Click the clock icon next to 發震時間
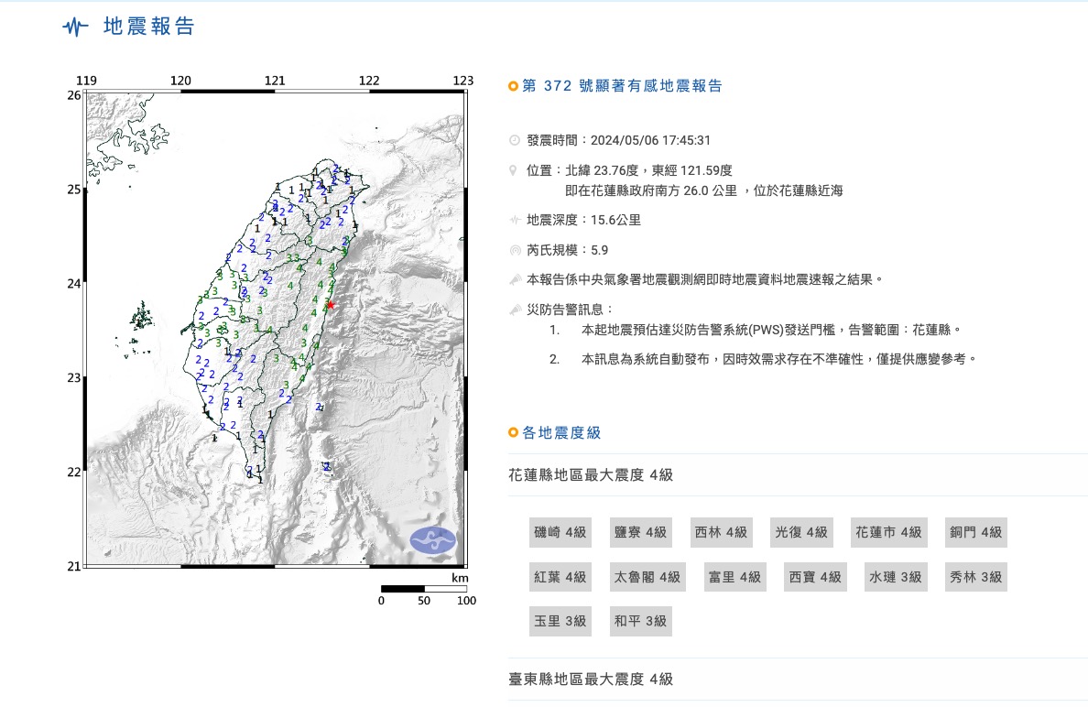 [x=515, y=140]
